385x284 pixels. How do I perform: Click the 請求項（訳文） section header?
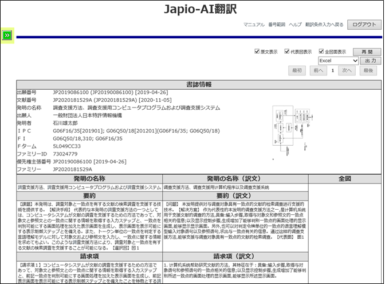tap(235, 257)
